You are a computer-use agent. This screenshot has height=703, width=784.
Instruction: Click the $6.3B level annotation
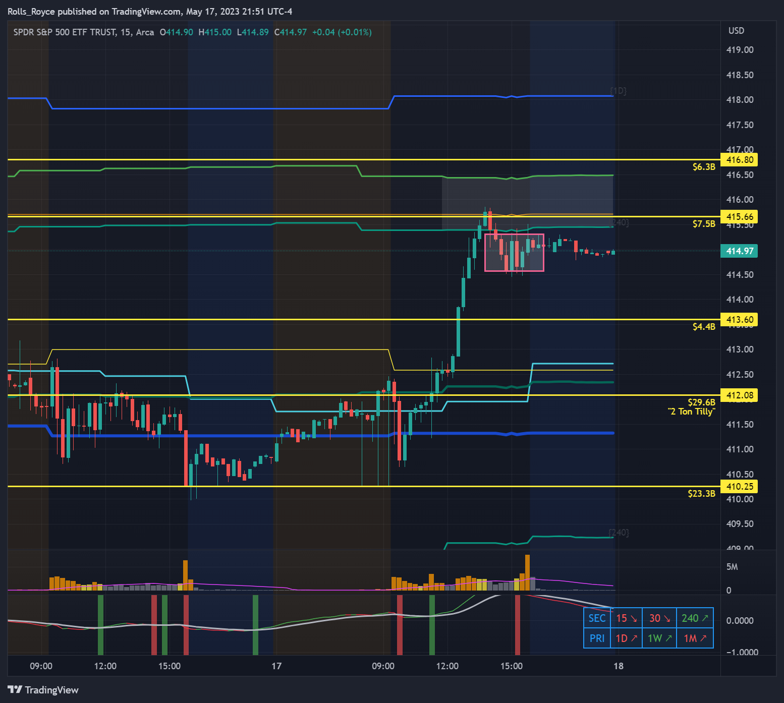[x=704, y=167]
